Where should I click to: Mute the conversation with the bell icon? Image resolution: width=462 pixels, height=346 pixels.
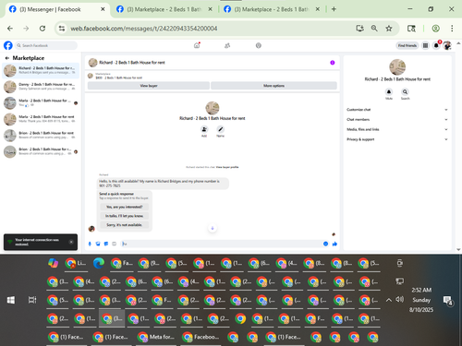click(x=389, y=92)
